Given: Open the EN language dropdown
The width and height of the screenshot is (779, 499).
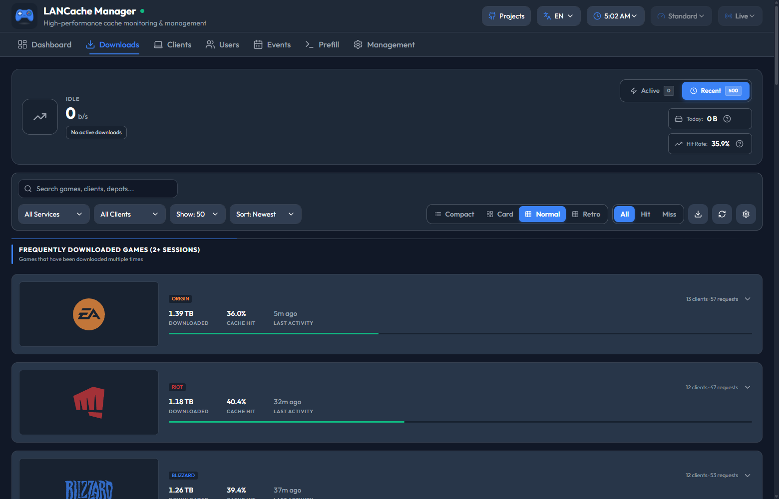Looking at the screenshot, I should [x=559, y=16].
